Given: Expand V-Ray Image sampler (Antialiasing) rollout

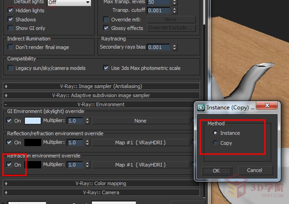Looking at the screenshot, I should pyautogui.click(x=101, y=86).
